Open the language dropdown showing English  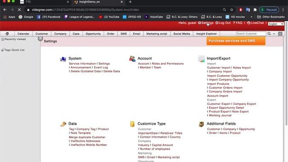276,24
